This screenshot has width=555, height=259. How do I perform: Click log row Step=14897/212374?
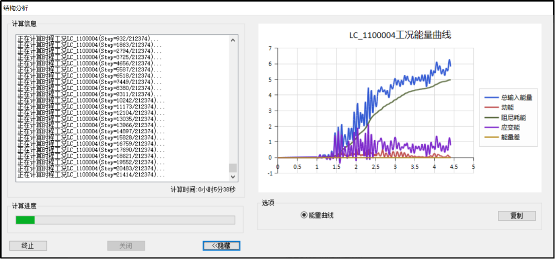click(x=91, y=131)
